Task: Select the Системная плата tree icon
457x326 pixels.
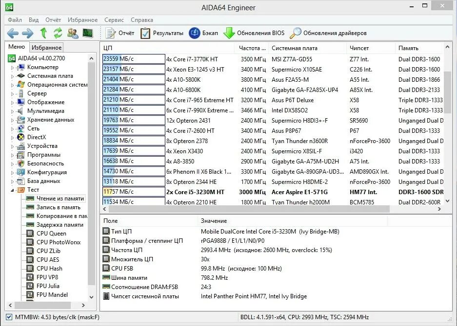Action: (x=20, y=76)
